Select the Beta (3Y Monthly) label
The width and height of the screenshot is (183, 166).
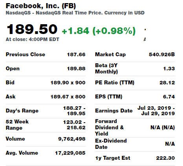pyautogui.click(x=106, y=68)
